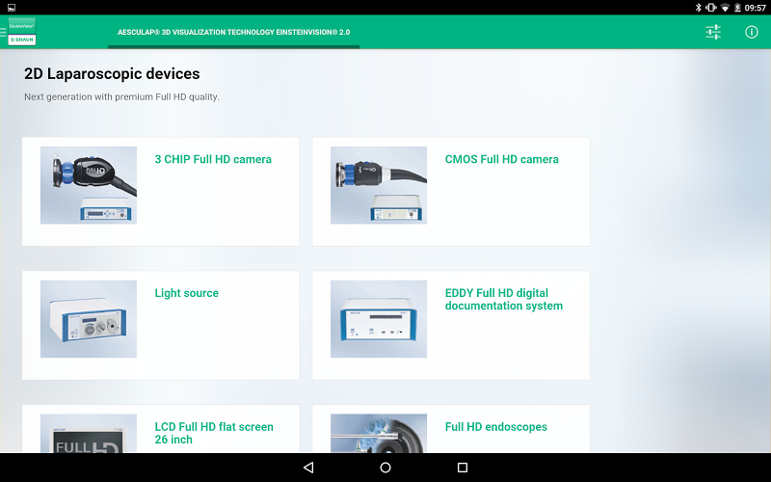The image size is (771, 482).
Task: Open the Full HD endoscopes link
Action: coord(495,427)
